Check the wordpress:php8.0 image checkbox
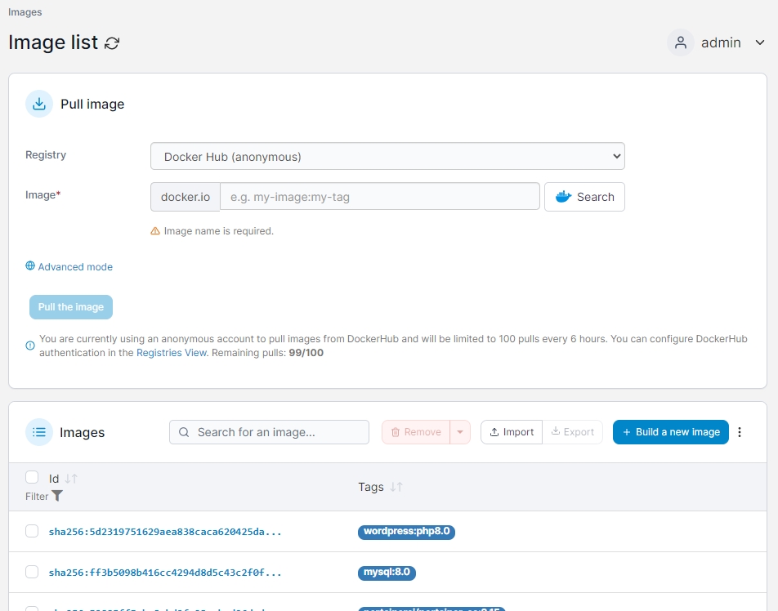The width and height of the screenshot is (778, 611). point(32,532)
